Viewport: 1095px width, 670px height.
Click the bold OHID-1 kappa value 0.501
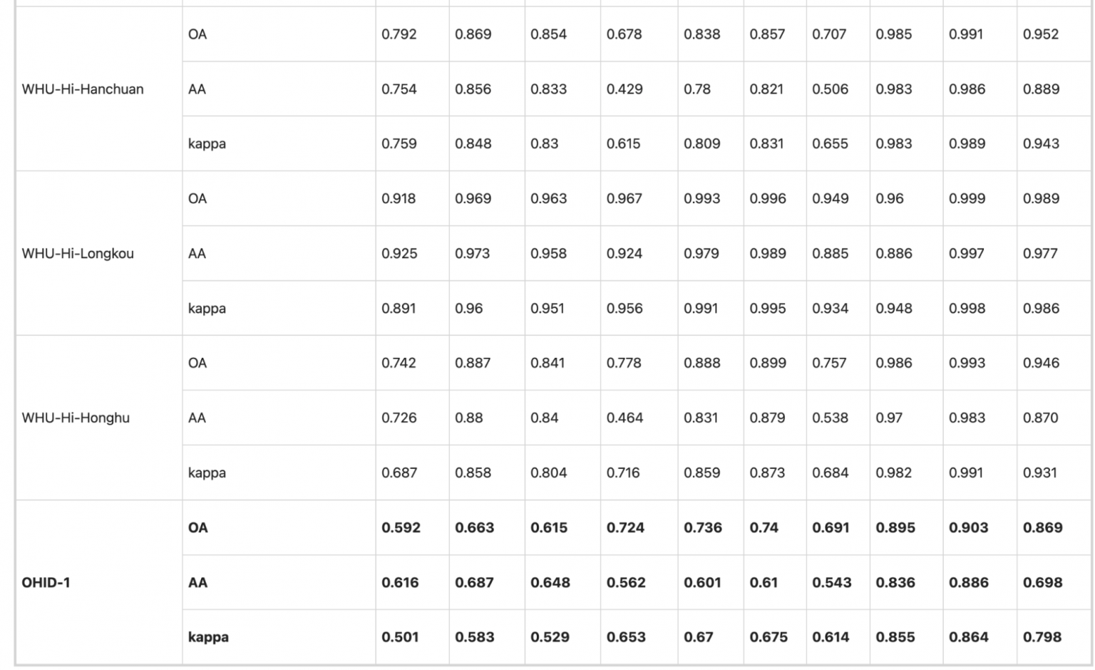tap(400, 637)
